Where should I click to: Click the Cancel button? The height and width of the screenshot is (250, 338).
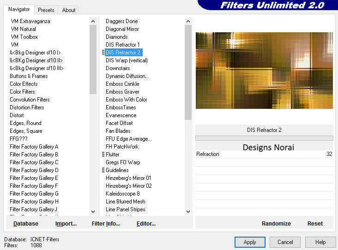pyautogui.click(x=285, y=242)
